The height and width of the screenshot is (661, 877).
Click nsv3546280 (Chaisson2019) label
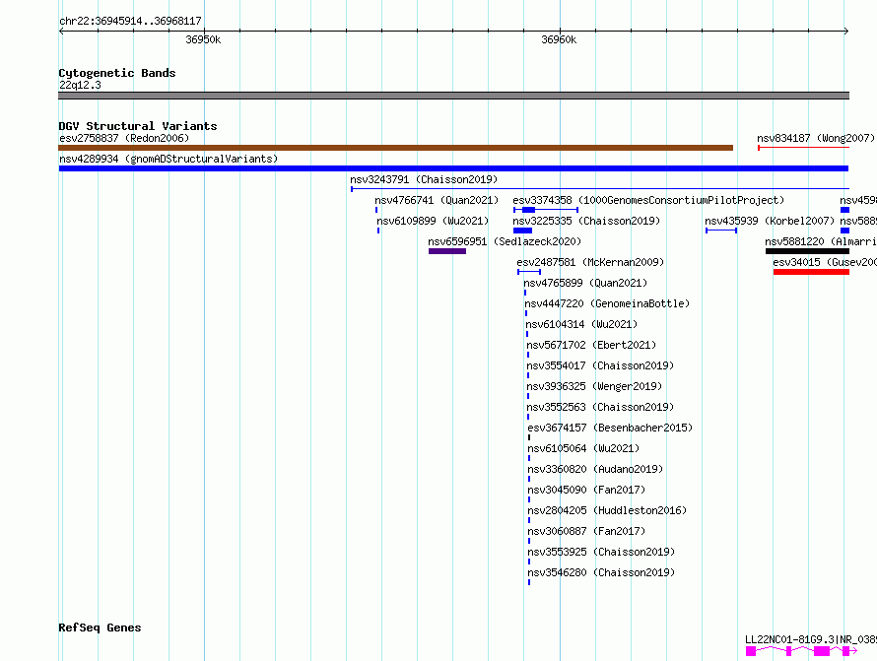(601, 572)
